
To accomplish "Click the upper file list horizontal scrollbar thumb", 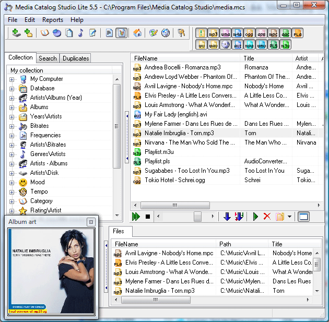I will tap(175, 205).
